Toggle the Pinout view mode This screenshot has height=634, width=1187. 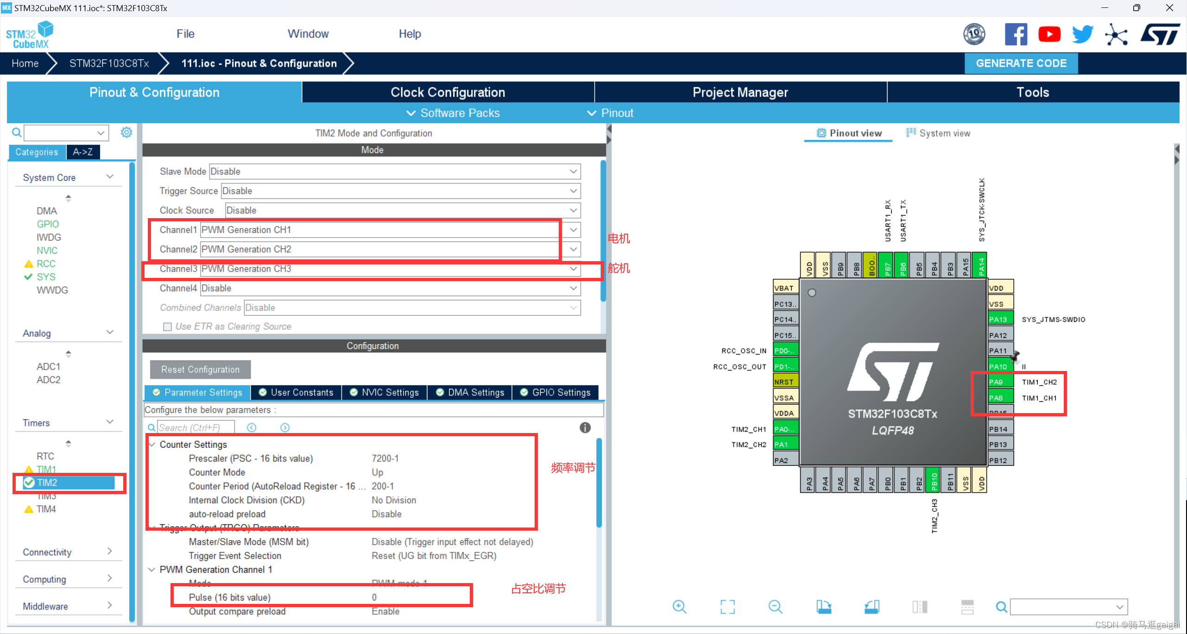848,133
